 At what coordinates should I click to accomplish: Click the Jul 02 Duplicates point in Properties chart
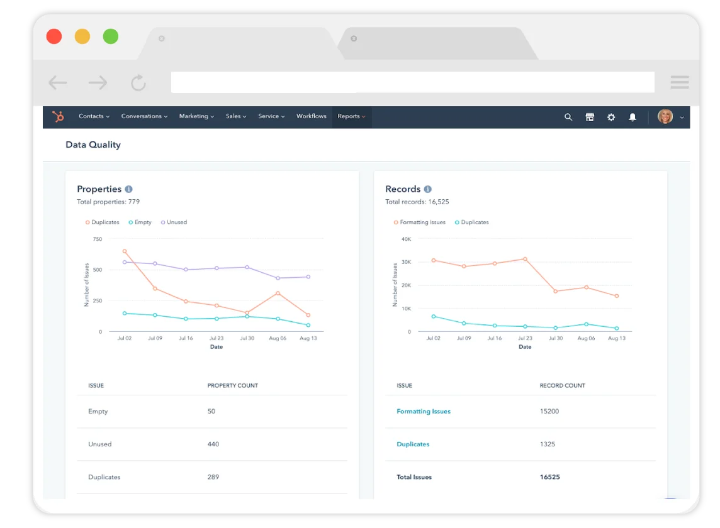coord(125,251)
